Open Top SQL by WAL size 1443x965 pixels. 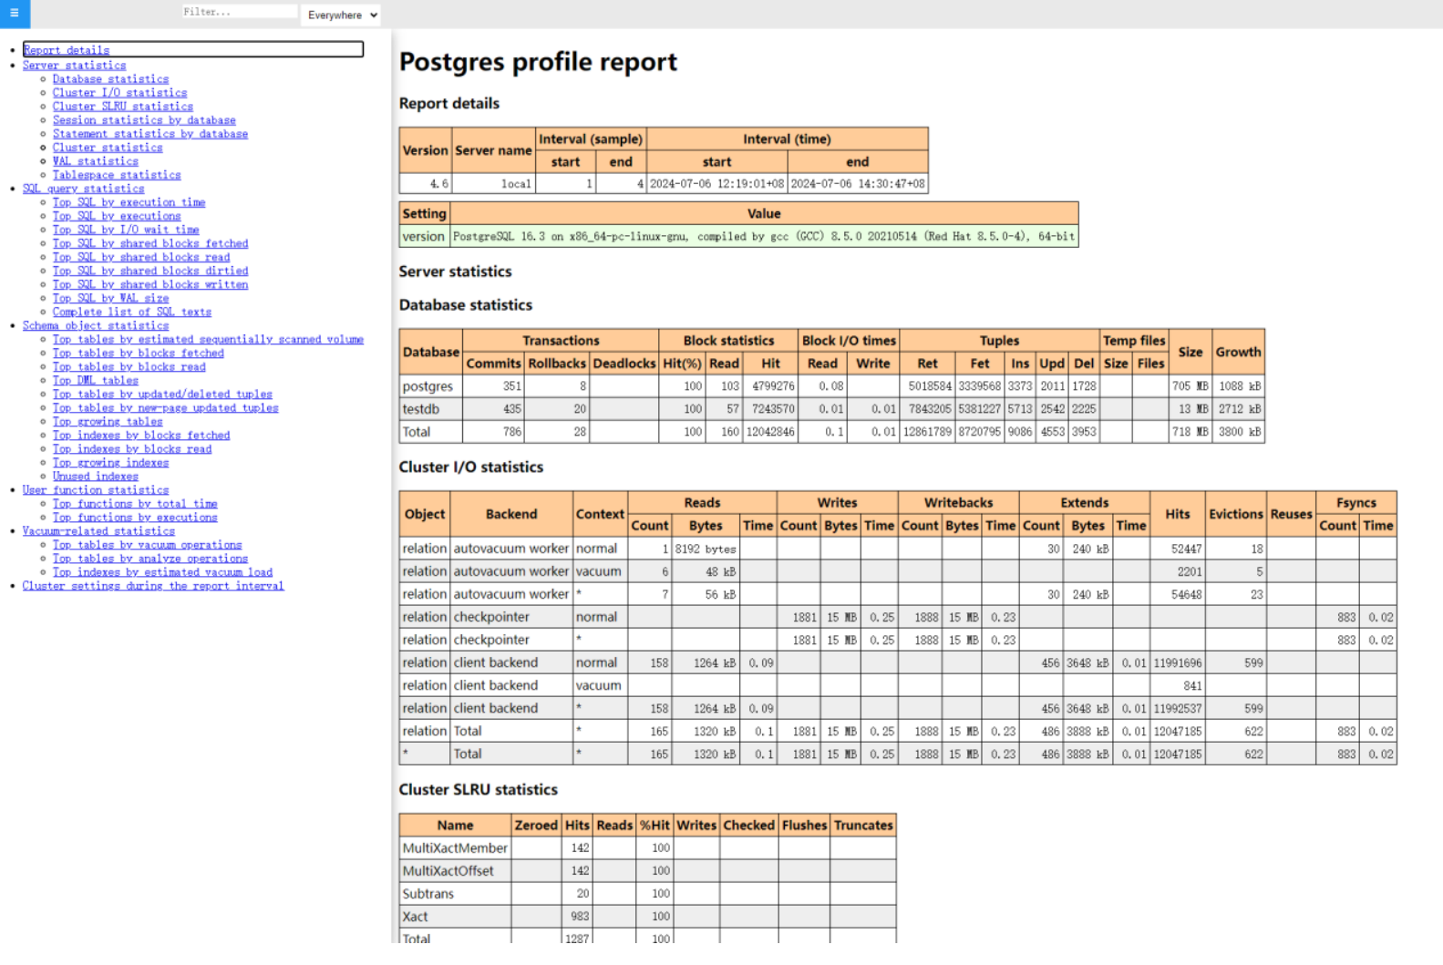coord(110,298)
